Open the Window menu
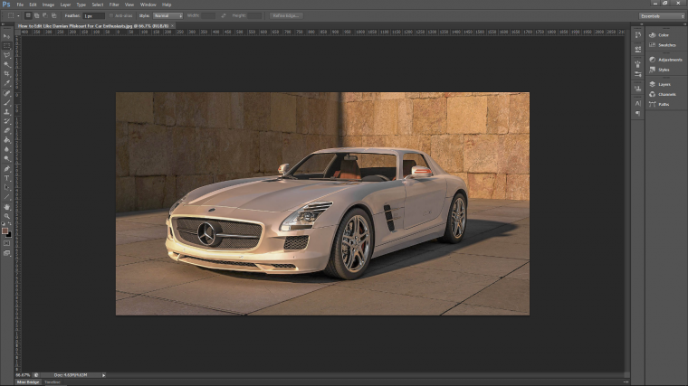Viewport: 688px width, 386px height. pos(148,5)
